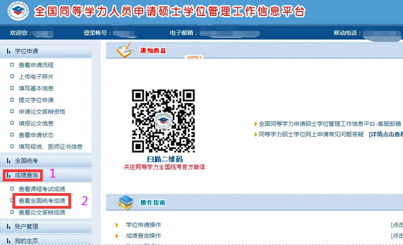
Task: Click the 操作指南 section heading
Action: coord(153,203)
